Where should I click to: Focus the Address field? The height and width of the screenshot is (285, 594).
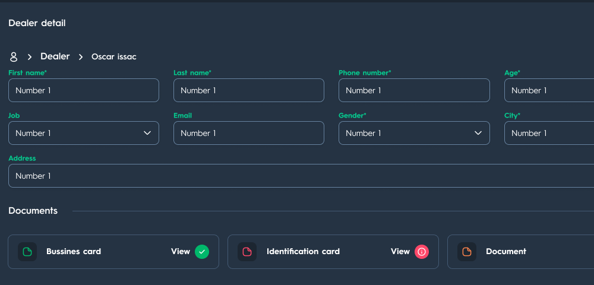click(301, 176)
